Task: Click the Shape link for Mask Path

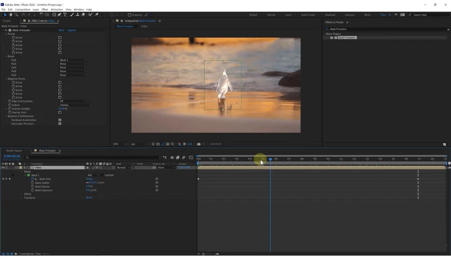Action: coord(90,179)
